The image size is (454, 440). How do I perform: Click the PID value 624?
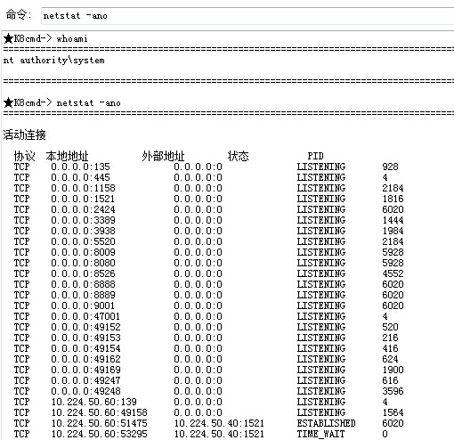(390, 359)
